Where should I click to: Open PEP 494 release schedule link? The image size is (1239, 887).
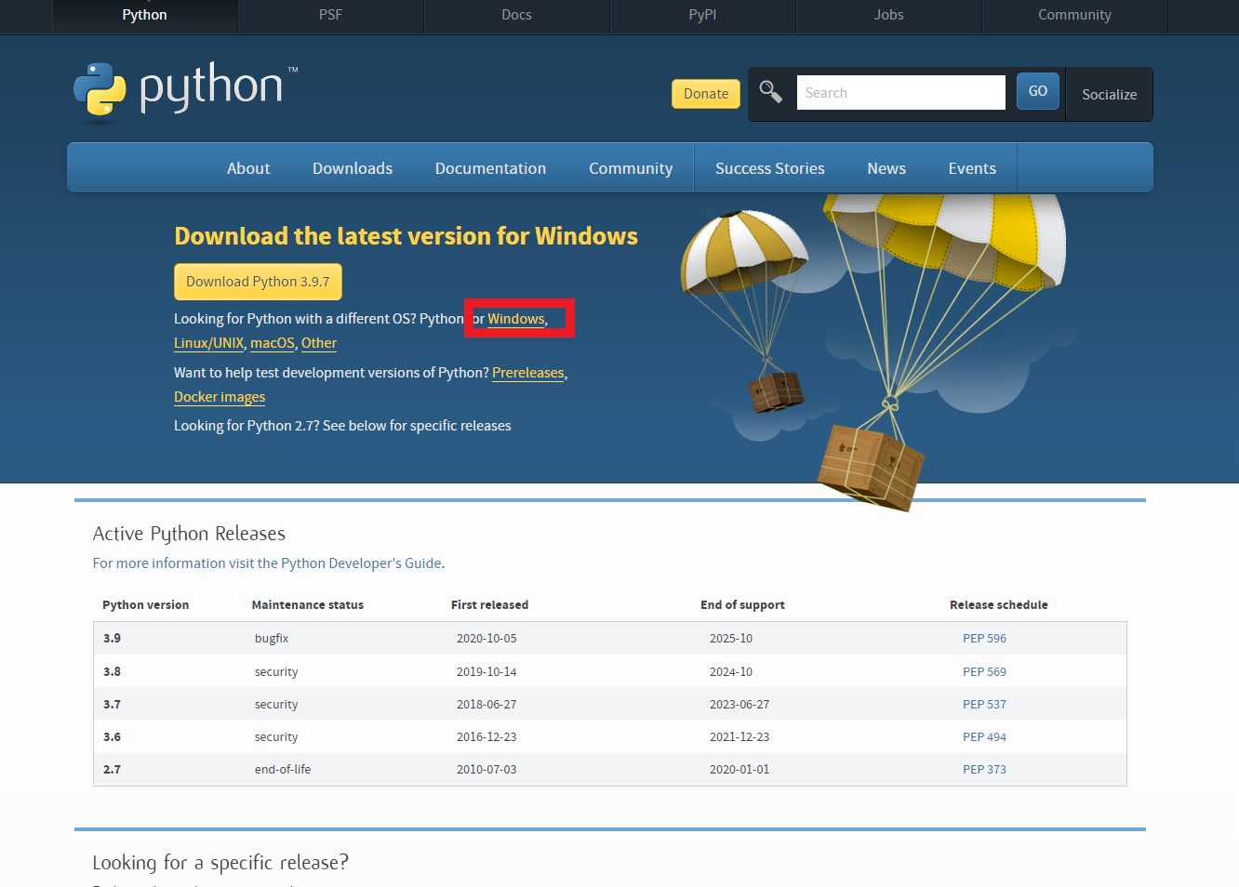click(x=984, y=737)
